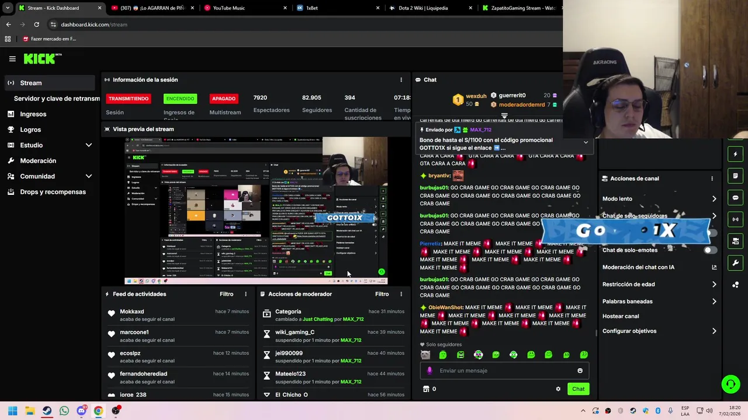
Task: Open File Explorer from taskbar
Action: (x=30, y=411)
